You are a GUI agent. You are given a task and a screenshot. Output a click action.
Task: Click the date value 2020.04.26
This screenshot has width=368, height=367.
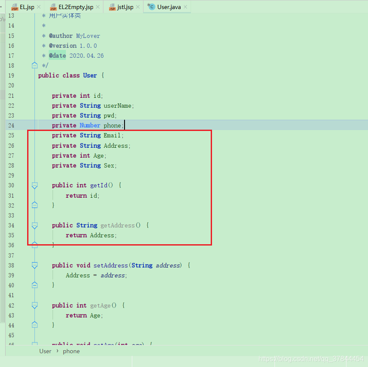pos(86,56)
